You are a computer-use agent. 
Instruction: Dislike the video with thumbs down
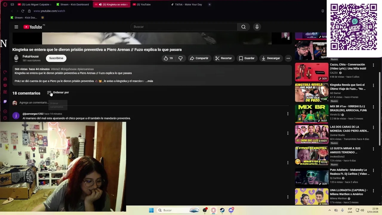coord(181,58)
